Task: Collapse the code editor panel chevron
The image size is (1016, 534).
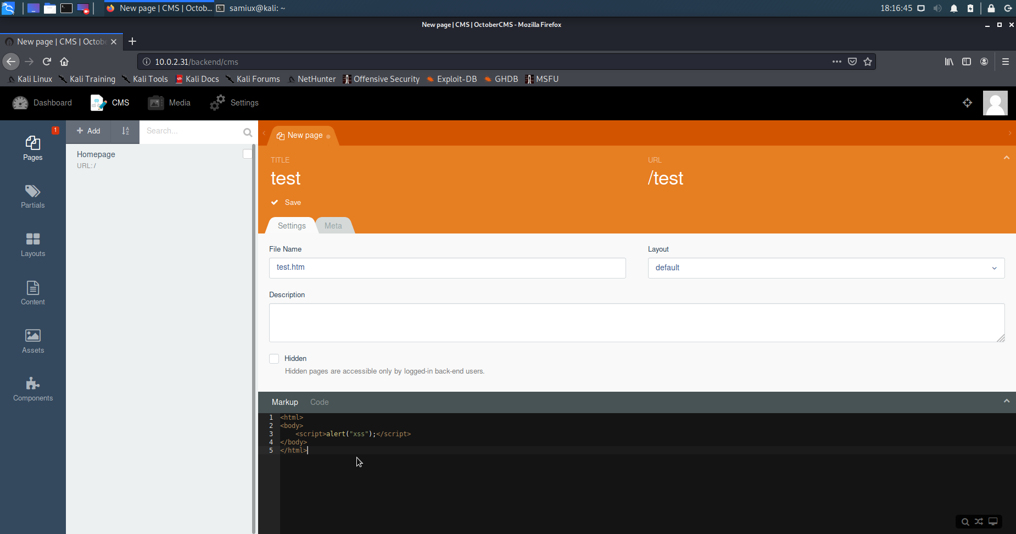Action: [x=1007, y=401]
